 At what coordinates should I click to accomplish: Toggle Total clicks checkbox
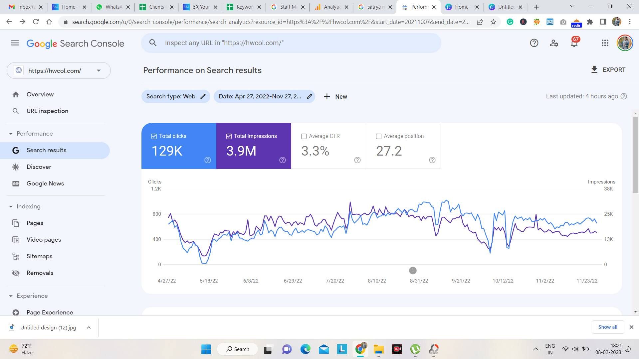[154, 136]
